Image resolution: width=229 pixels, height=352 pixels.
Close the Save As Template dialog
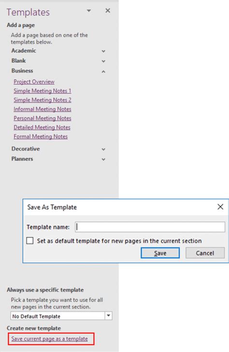click(x=220, y=207)
